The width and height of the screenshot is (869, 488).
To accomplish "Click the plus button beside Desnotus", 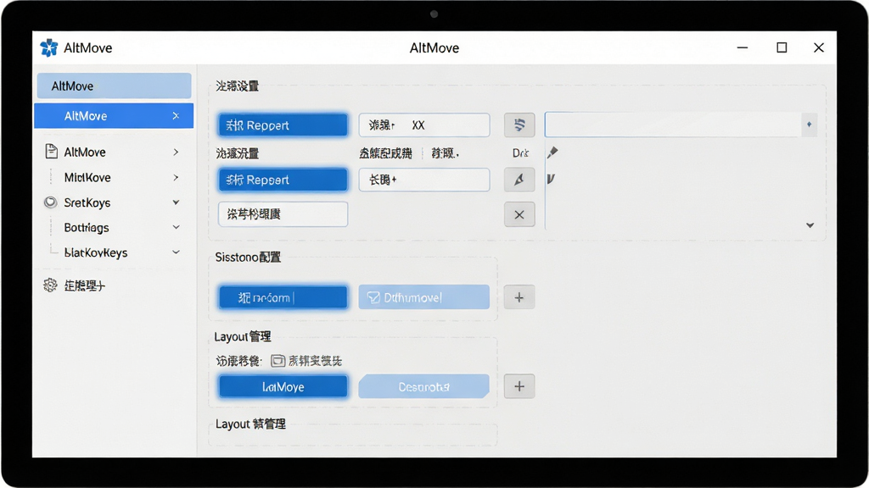I will tap(519, 386).
